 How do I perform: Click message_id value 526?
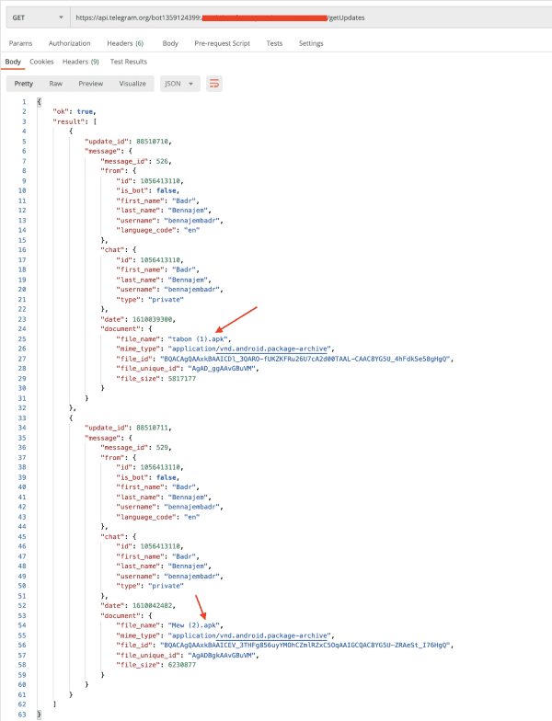point(162,161)
